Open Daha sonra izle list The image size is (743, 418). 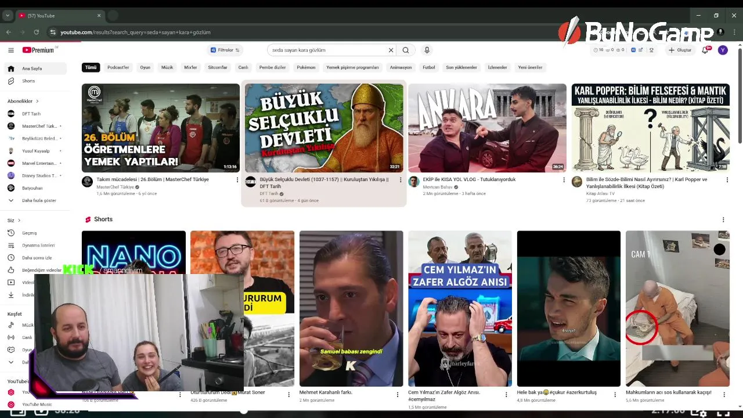[35, 258]
